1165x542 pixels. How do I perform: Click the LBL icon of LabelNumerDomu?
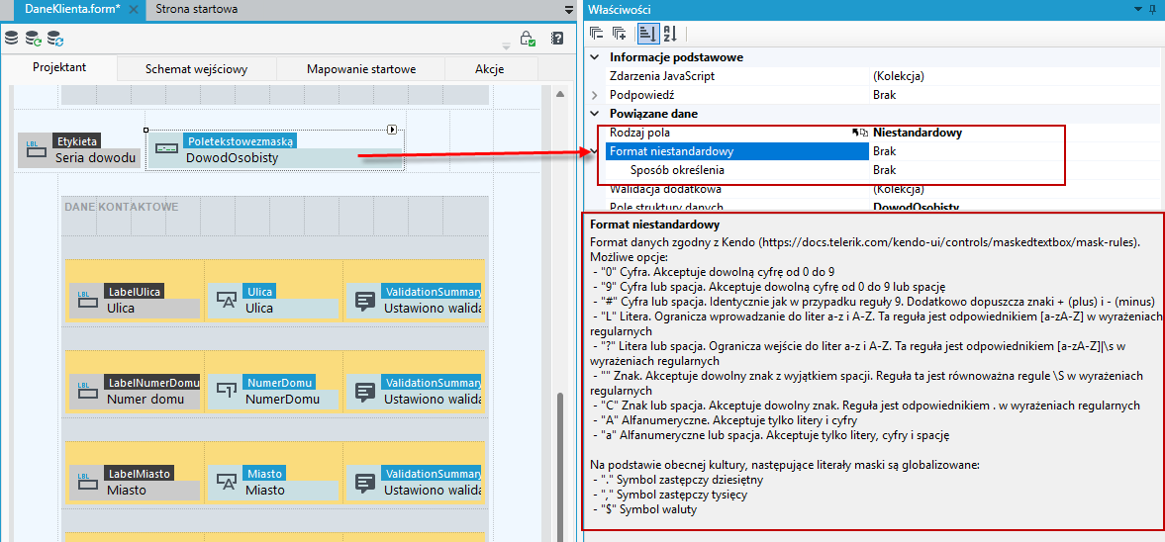click(87, 389)
